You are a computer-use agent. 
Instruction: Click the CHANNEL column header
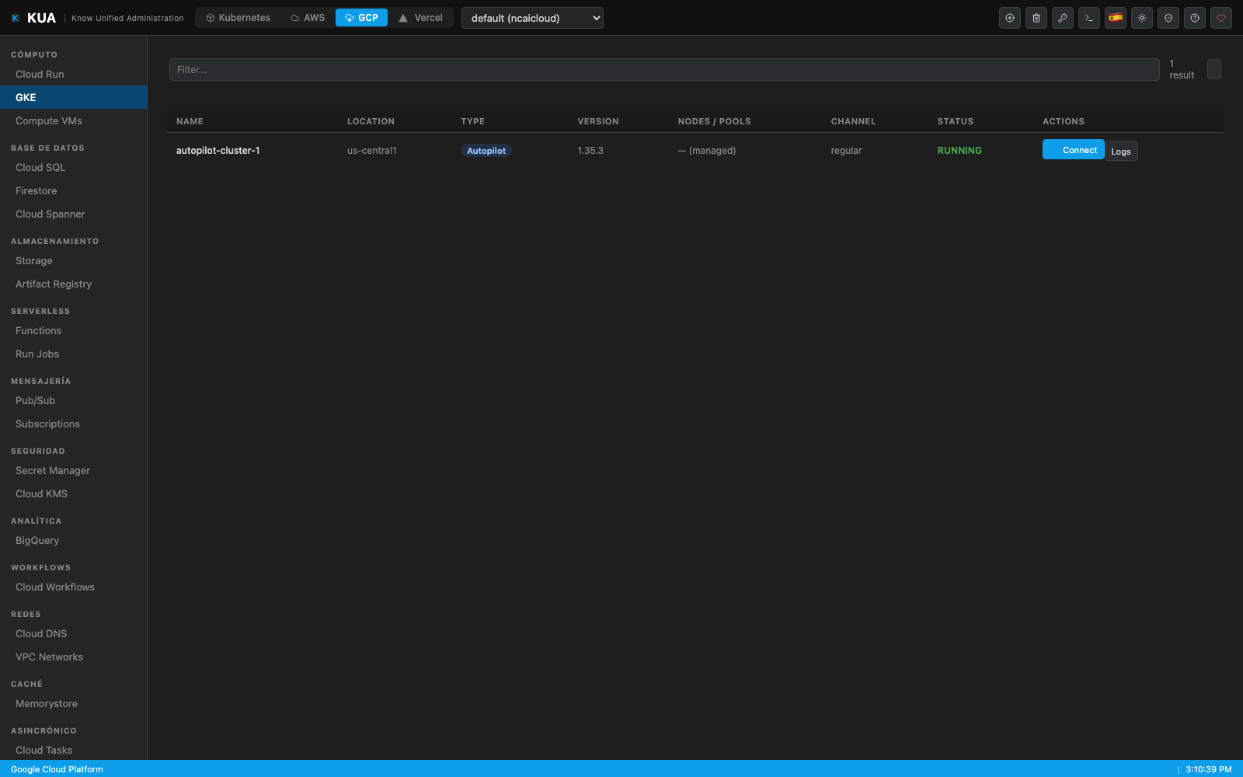[853, 121]
